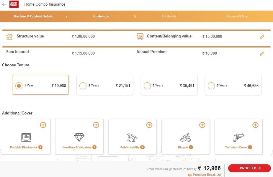Open the Review & Pay step

(238, 16)
